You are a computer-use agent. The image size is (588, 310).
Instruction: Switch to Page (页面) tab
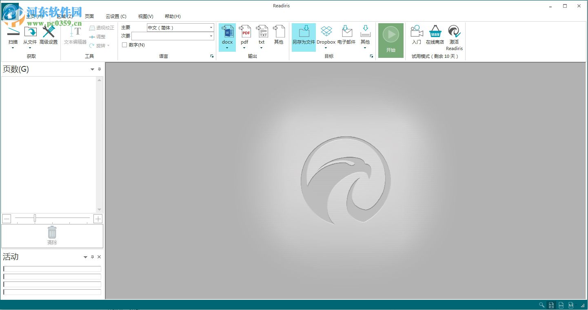point(89,16)
